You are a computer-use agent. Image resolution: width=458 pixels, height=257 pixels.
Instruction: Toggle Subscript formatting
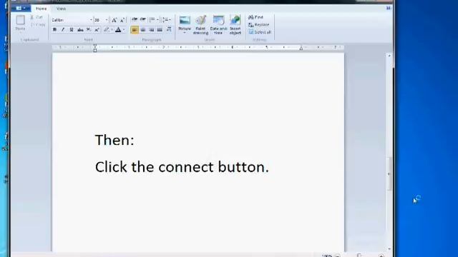[89, 29]
